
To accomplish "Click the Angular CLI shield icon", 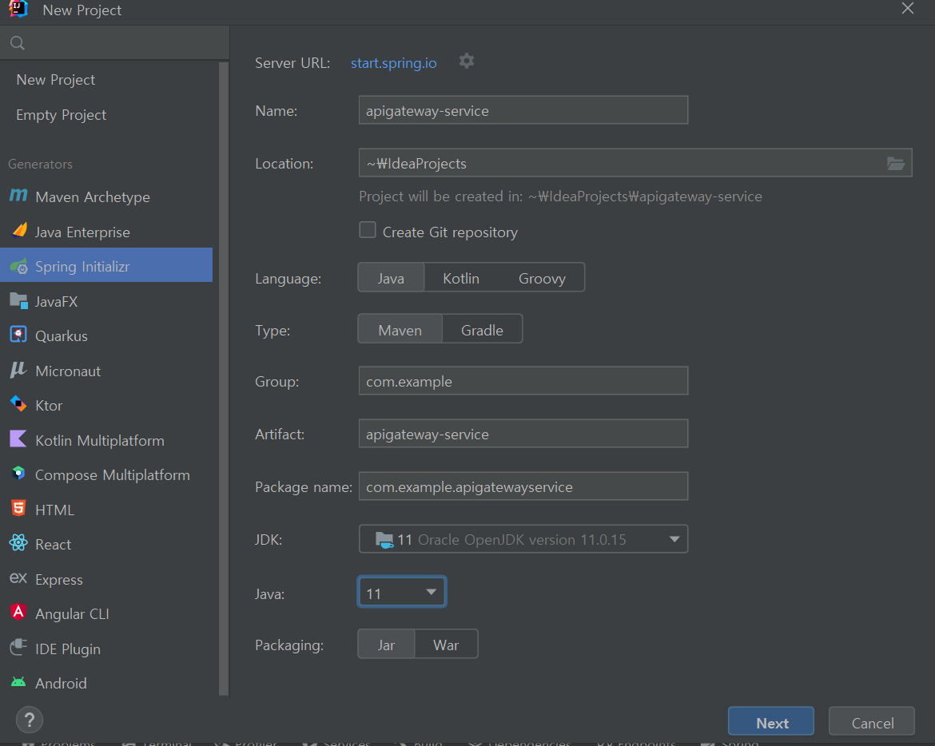I will [x=18, y=613].
